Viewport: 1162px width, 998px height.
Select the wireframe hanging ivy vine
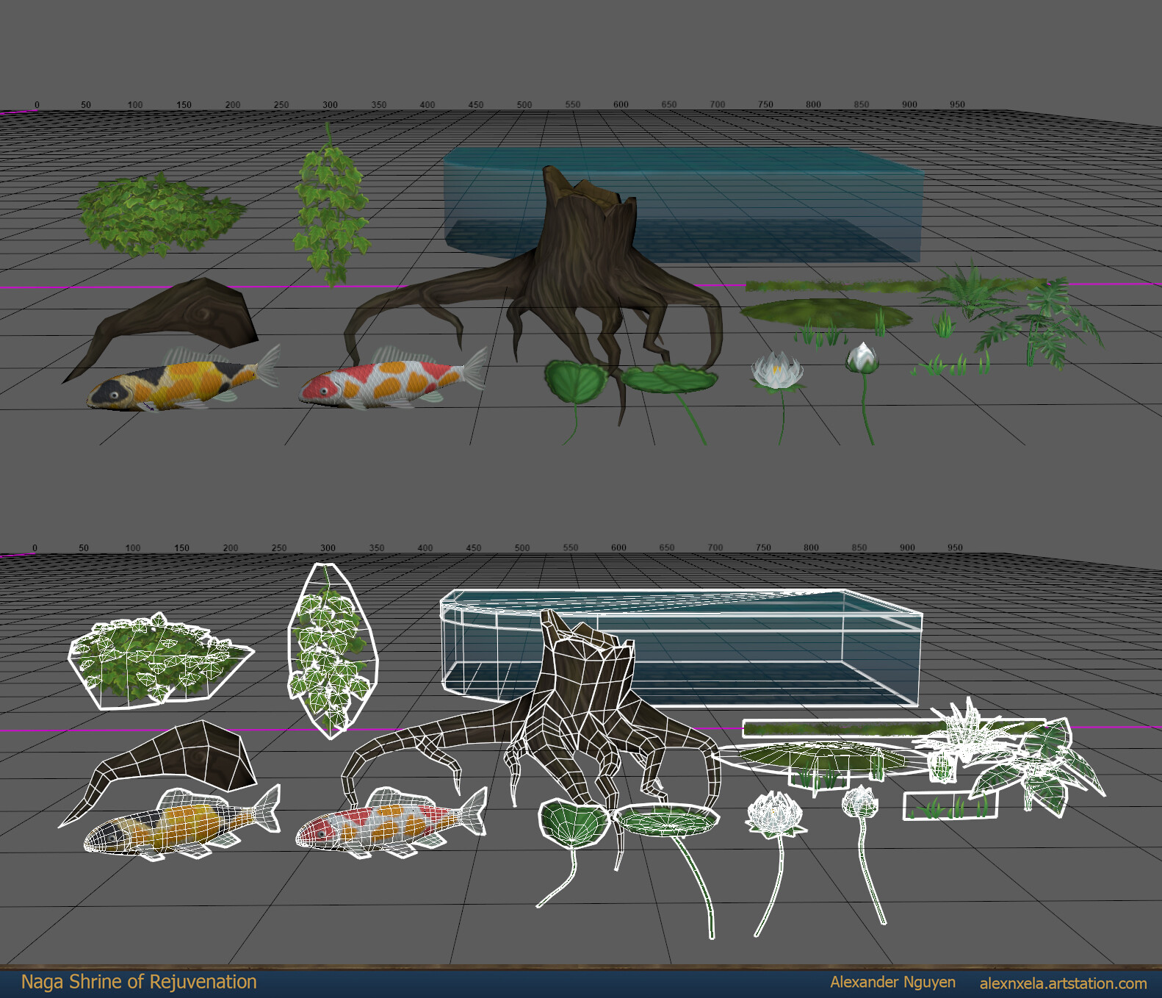[332, 650]
